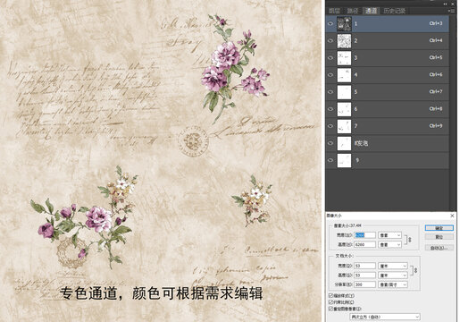
Task: Hide channel 6 with the eye icon
Action: coord(330,109)
